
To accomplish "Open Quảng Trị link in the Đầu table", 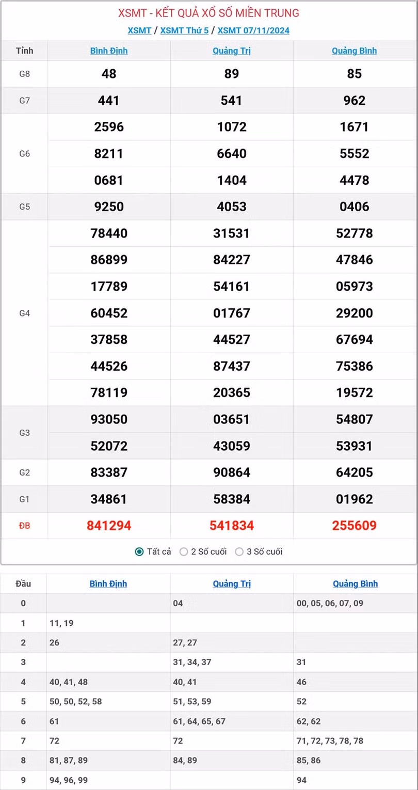I will coord(232,584).
